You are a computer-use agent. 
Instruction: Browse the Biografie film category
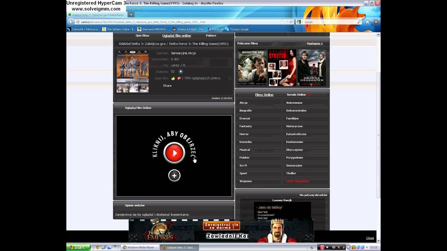coord(246,111)
